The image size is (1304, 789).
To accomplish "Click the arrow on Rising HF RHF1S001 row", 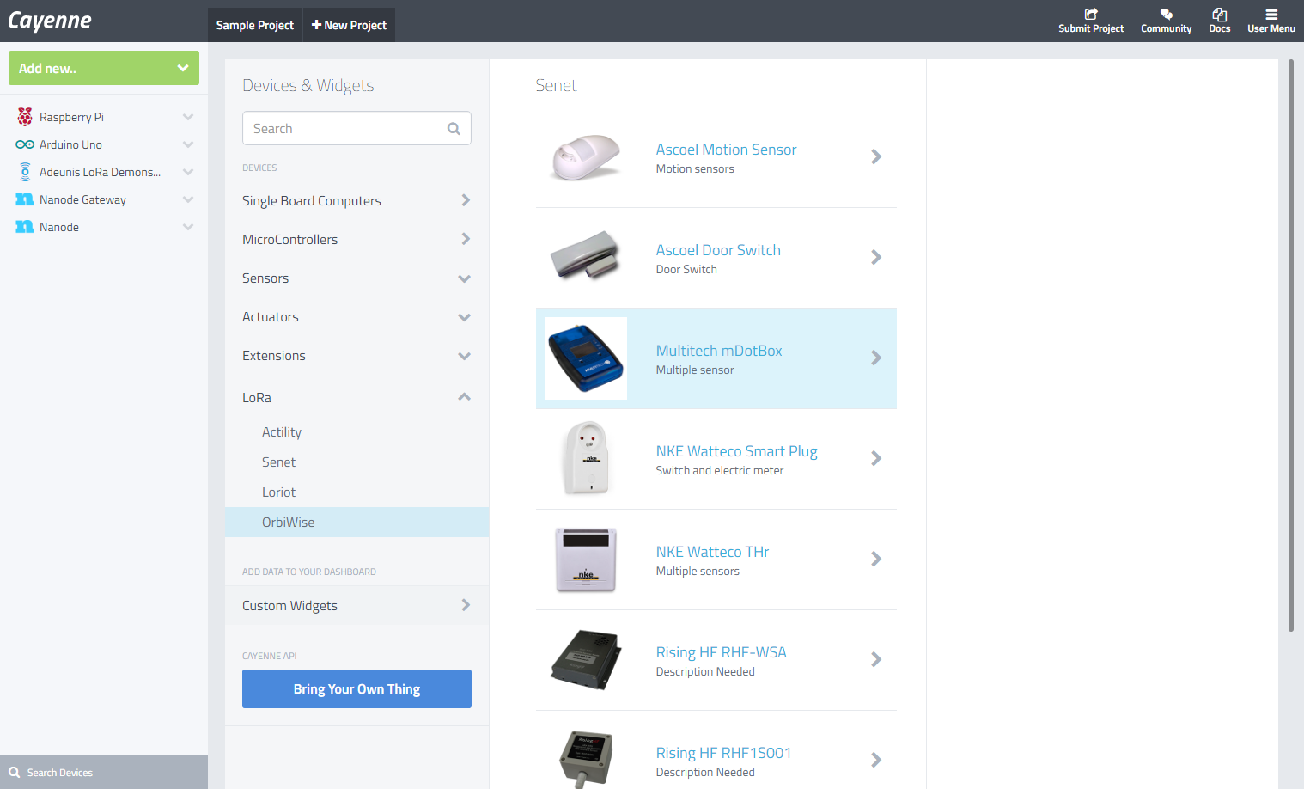I will coord(876,760).
